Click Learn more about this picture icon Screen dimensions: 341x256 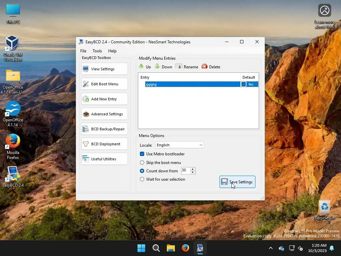[x=324, y=16]
